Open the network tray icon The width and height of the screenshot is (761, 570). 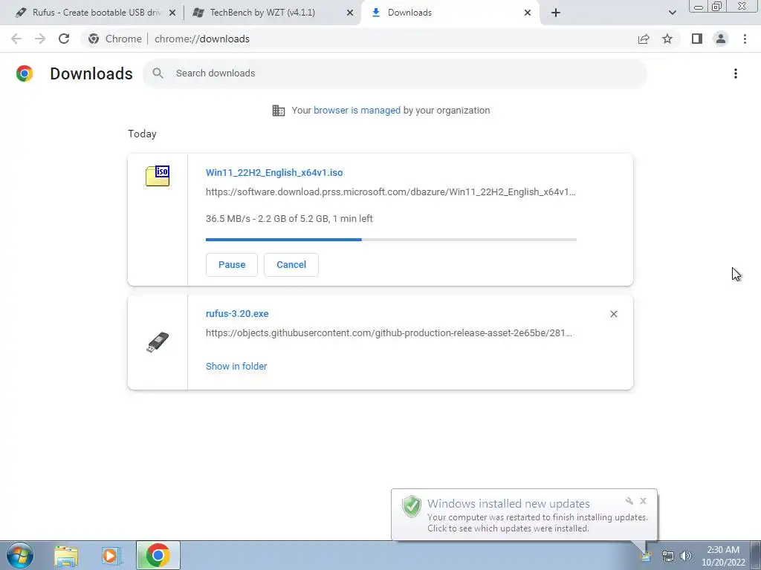668,556
